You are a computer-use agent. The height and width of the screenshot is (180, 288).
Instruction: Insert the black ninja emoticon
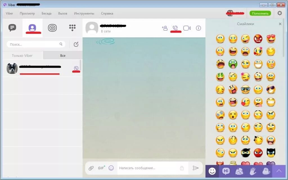(245, 153)
